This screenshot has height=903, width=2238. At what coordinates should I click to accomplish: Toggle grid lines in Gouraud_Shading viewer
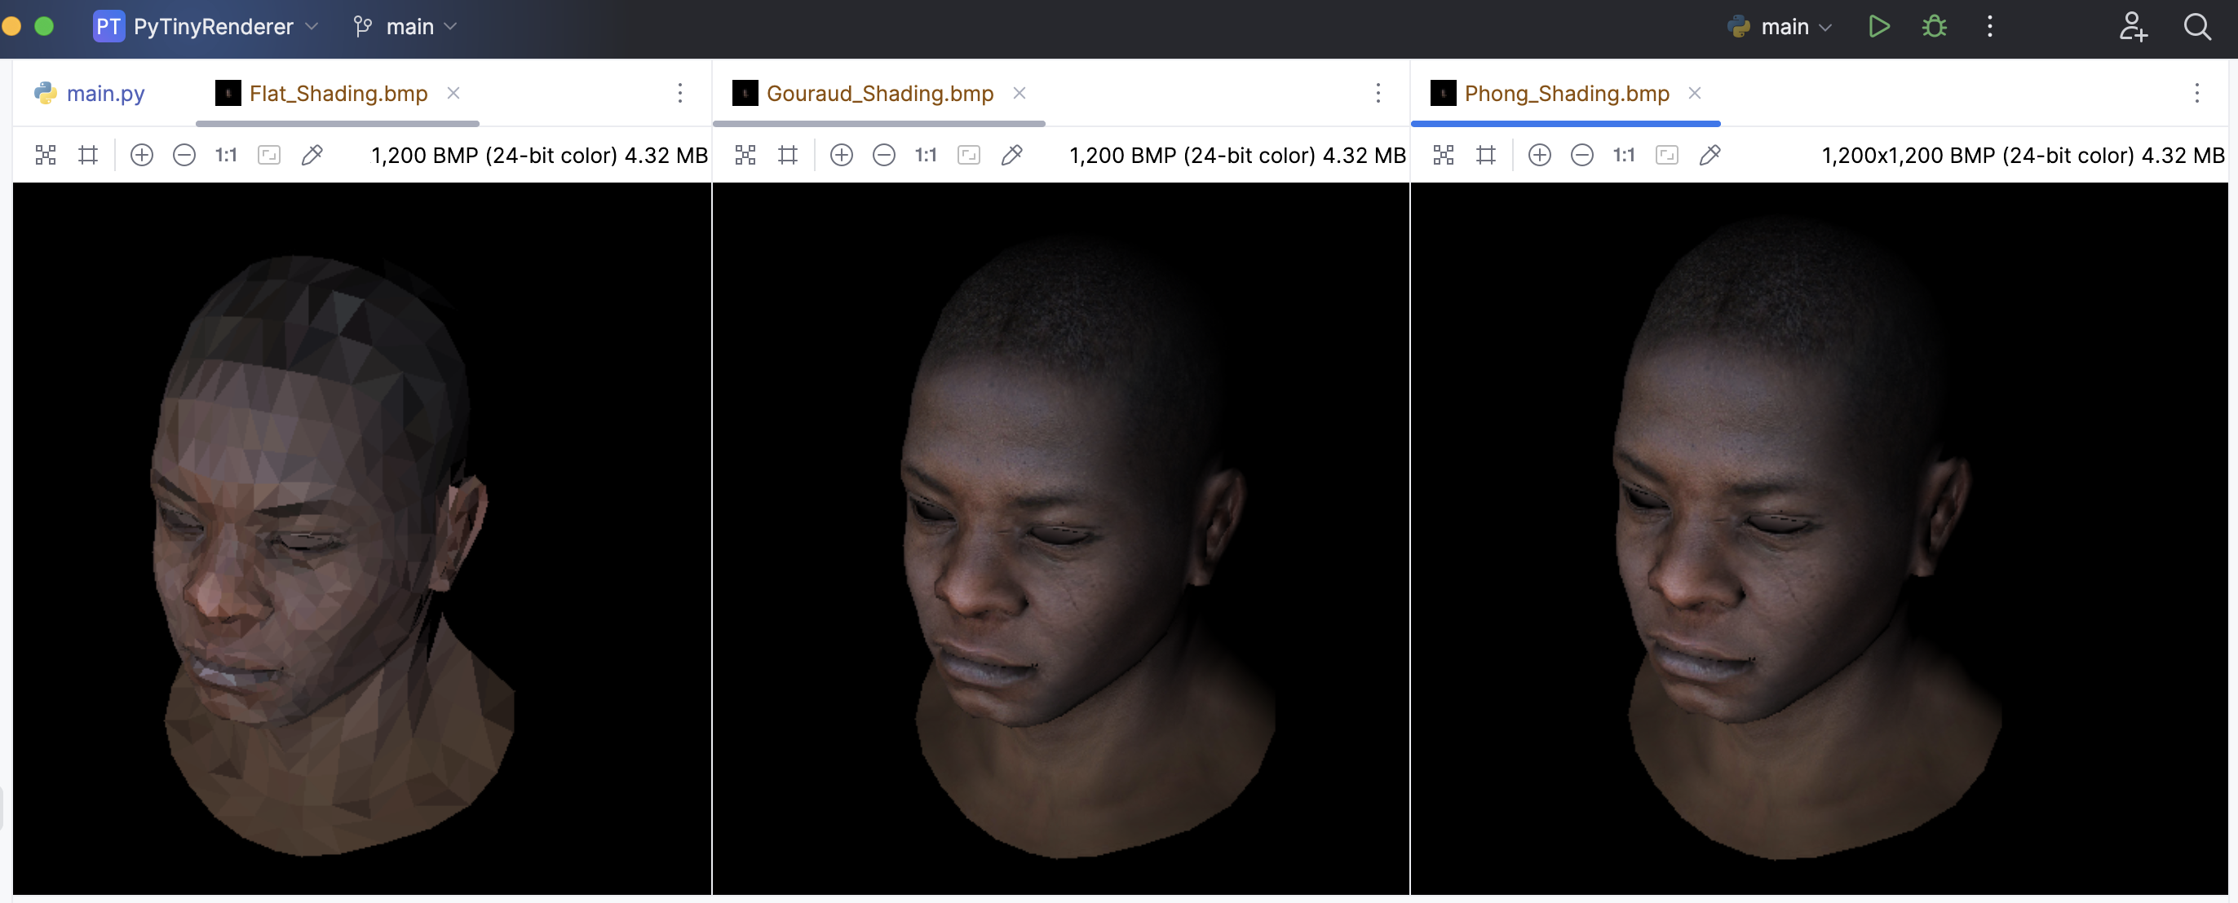787,156
